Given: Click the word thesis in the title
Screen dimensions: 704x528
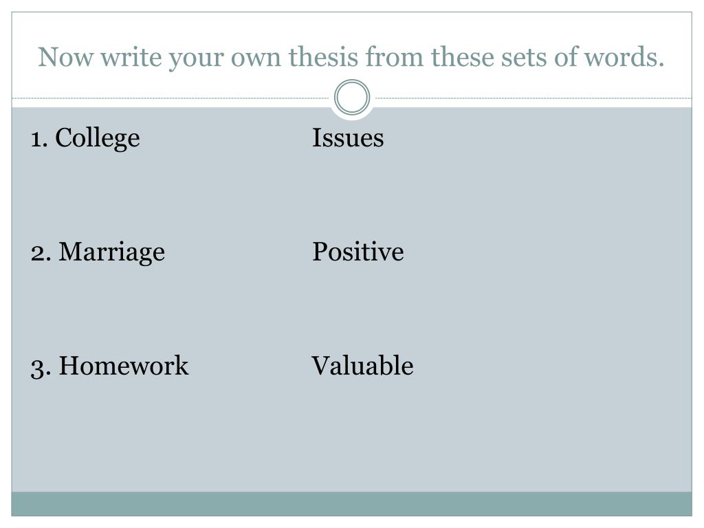Looking at the screenshot, I should click(x=323, y=57).
